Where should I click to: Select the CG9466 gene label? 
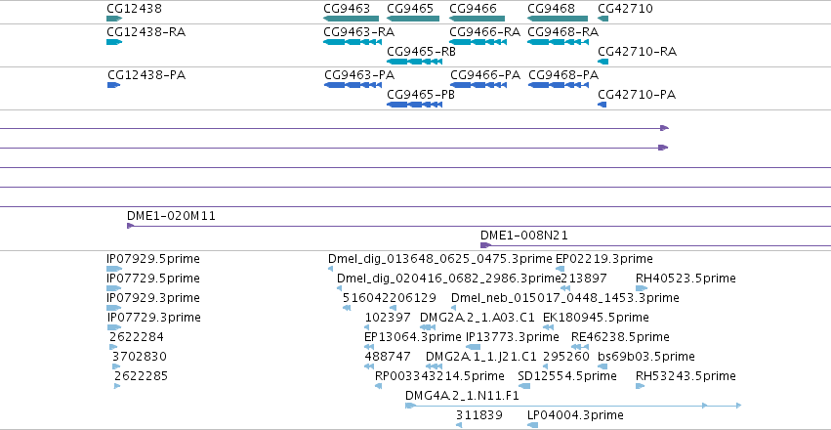click(x=473, y=9)
